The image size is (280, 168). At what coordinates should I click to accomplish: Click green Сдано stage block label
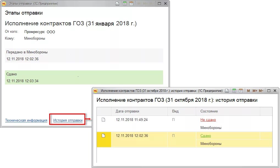click(x=12, y=74)
